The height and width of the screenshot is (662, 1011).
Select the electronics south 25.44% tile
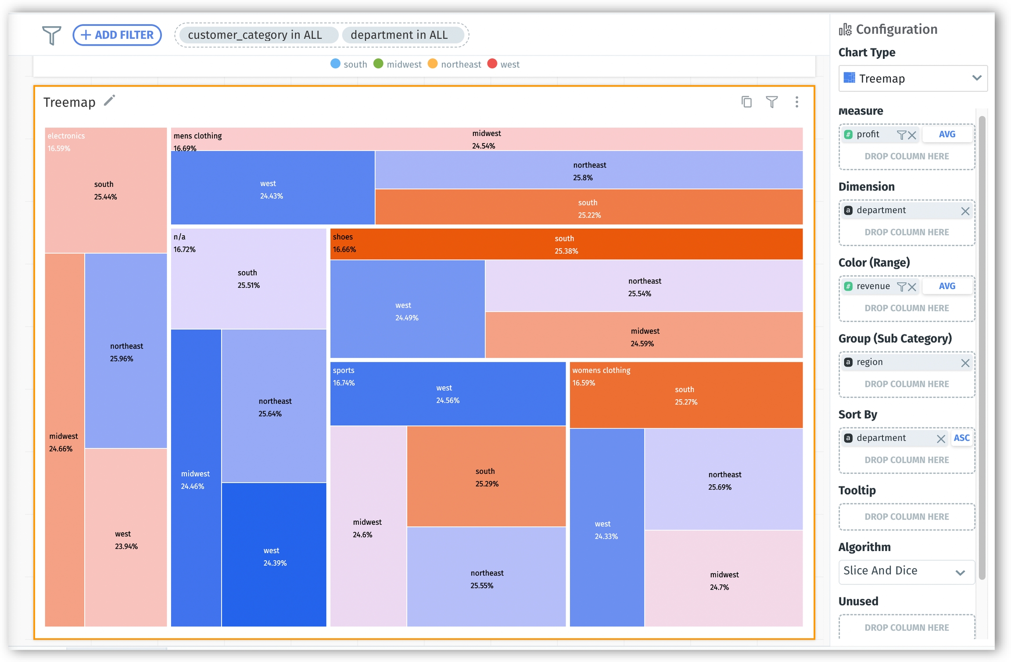click(x=106, y=190)
